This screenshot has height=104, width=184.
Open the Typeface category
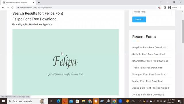47,24
